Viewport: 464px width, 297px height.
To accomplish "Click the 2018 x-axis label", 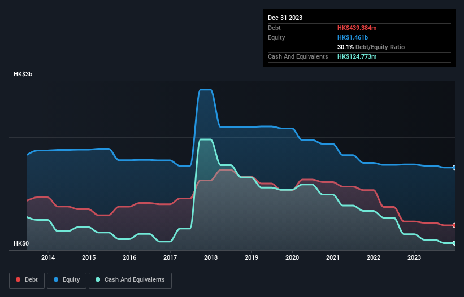I will tap(211, 257).
